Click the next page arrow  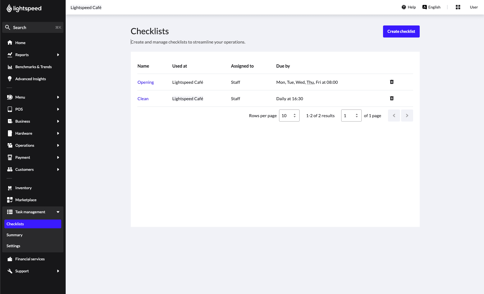(407, 116)
